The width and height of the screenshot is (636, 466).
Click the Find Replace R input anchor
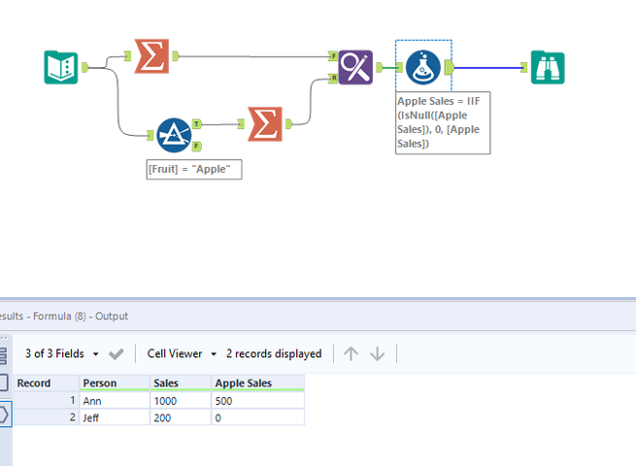pos(333,78)
